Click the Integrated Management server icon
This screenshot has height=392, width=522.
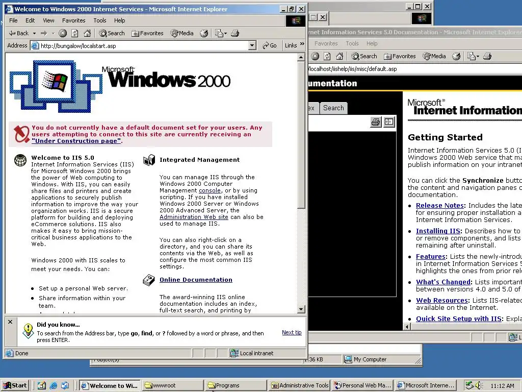[149, 160]
